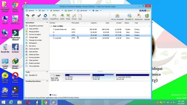Viewport: 187px width, 105px height.
Task: Open File Explorer from taskbar
Action: pos(20,102)
